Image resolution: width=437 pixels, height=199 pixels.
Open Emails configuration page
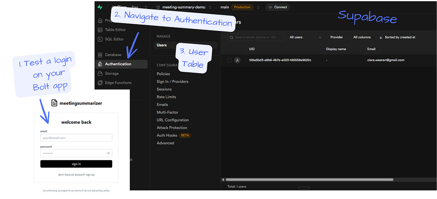[x=162, y=104]
